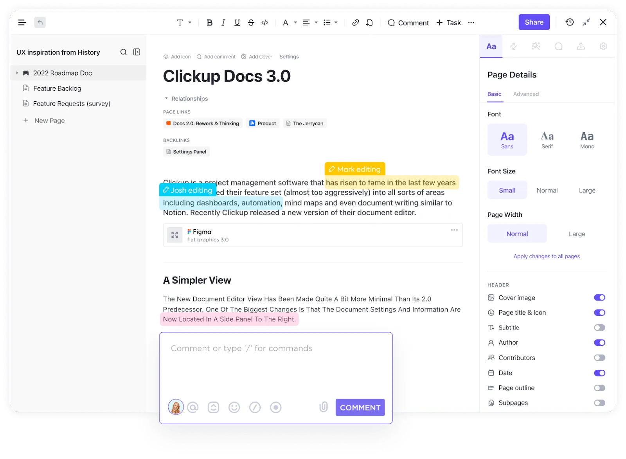Open the Aa typography panel tab

tap(491, 46)
